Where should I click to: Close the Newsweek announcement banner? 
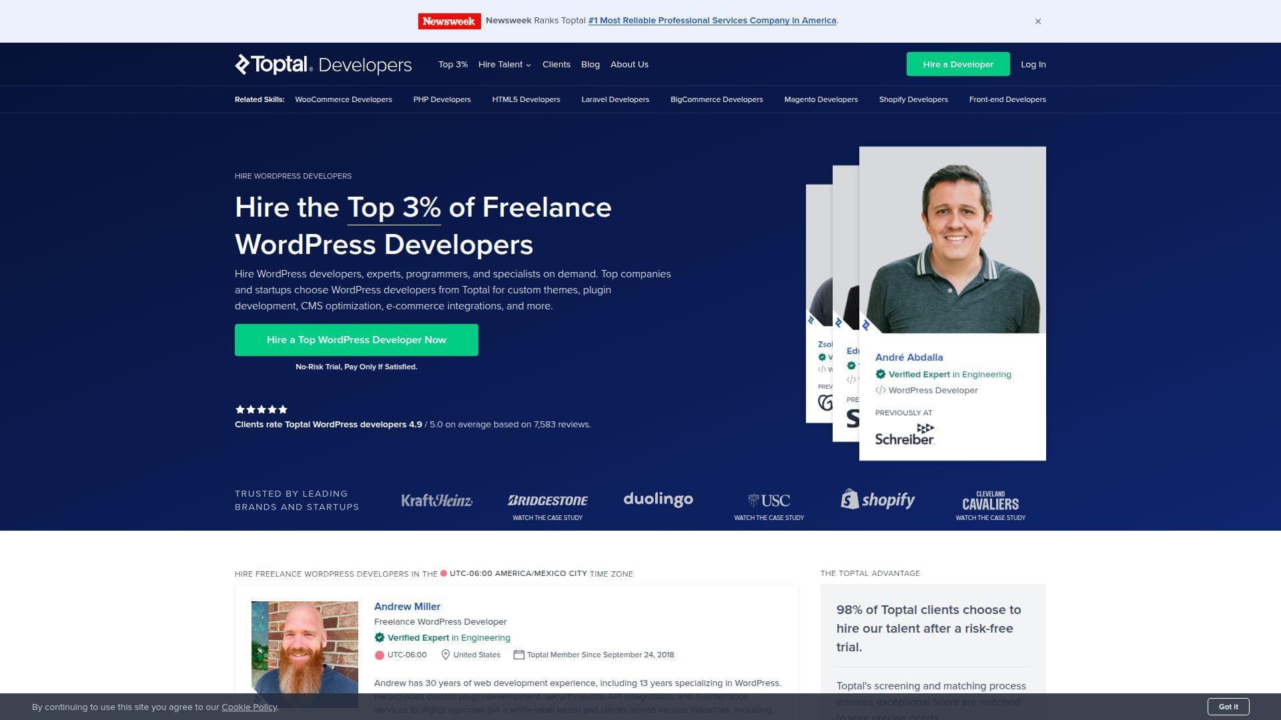(x=1038, y=21)
